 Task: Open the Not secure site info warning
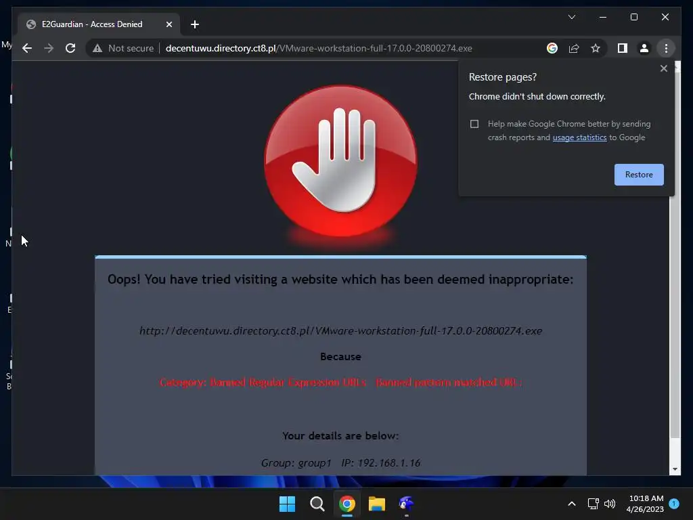(123, 48)
